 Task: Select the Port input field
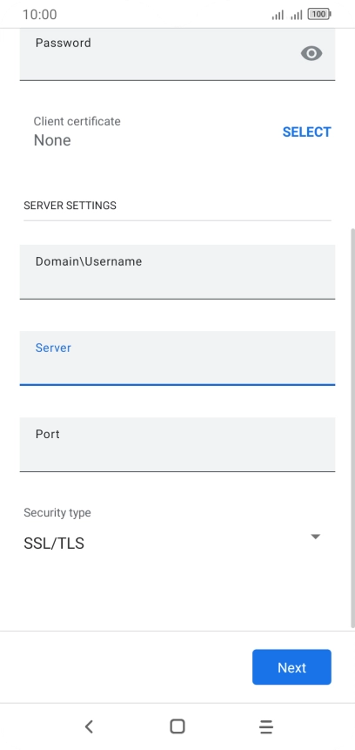coord(177,444)
